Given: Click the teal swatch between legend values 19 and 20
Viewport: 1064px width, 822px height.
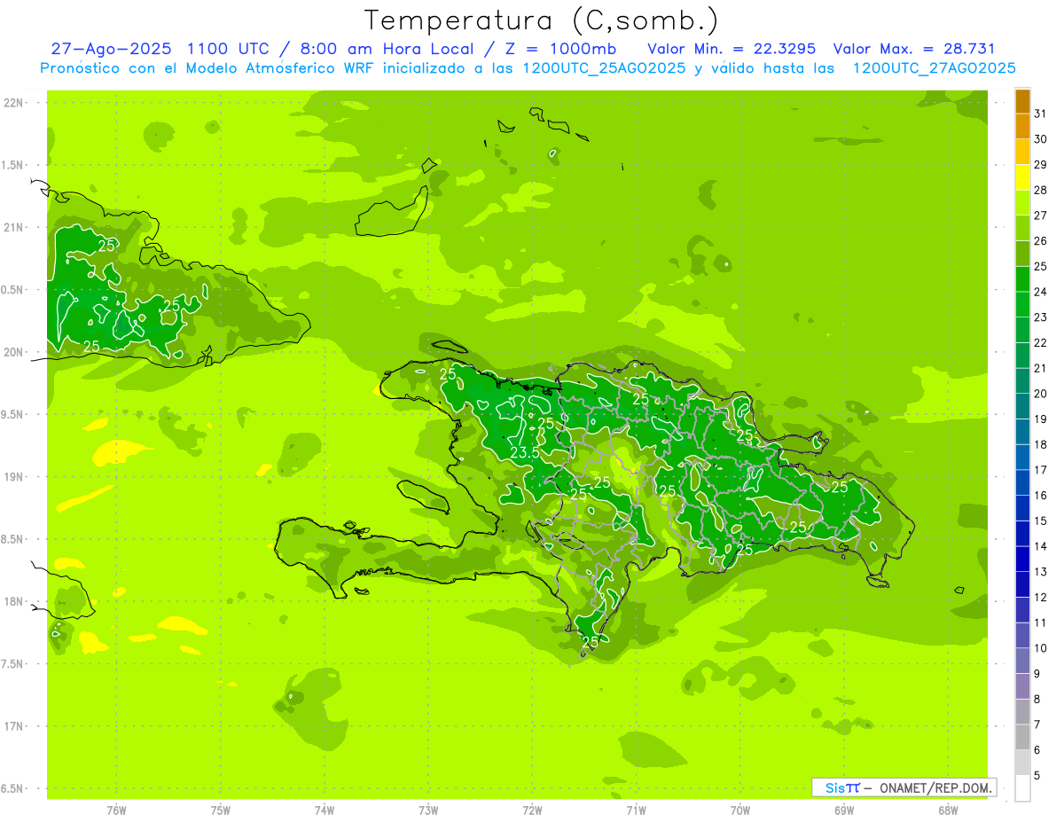Looking at the screenshot, I should coord(1022,406).
